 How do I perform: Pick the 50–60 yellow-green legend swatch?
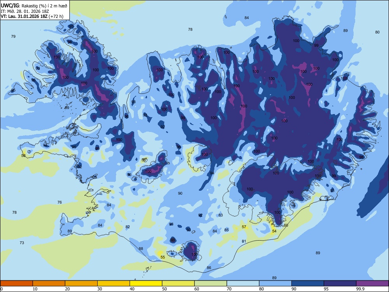(x=178, y=283)
